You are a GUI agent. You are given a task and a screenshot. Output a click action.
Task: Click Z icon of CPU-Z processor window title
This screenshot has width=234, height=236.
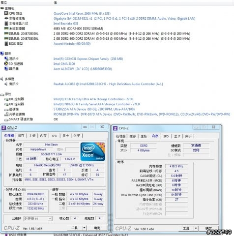click(4, 128)
